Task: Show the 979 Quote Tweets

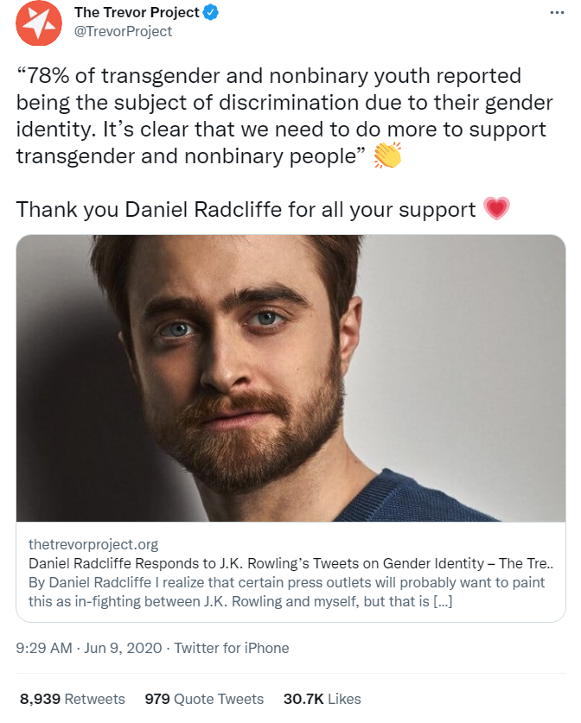Action: tap(204, 699)
